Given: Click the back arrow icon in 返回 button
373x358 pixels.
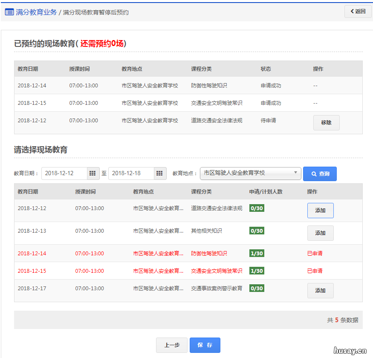Looking at the screenshot, I should click(352, 12).
